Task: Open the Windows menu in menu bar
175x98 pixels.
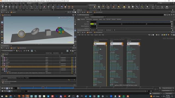Action: (x=16, y=3)
